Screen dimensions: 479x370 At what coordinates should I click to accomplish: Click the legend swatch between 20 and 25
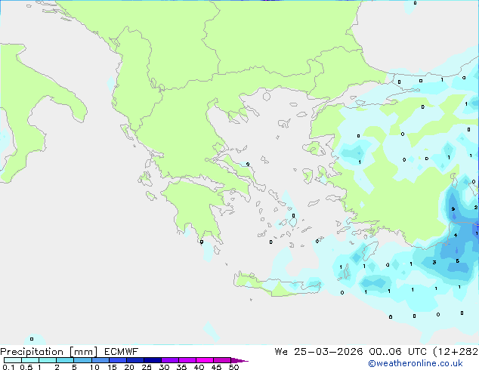[x=135, y=360]
